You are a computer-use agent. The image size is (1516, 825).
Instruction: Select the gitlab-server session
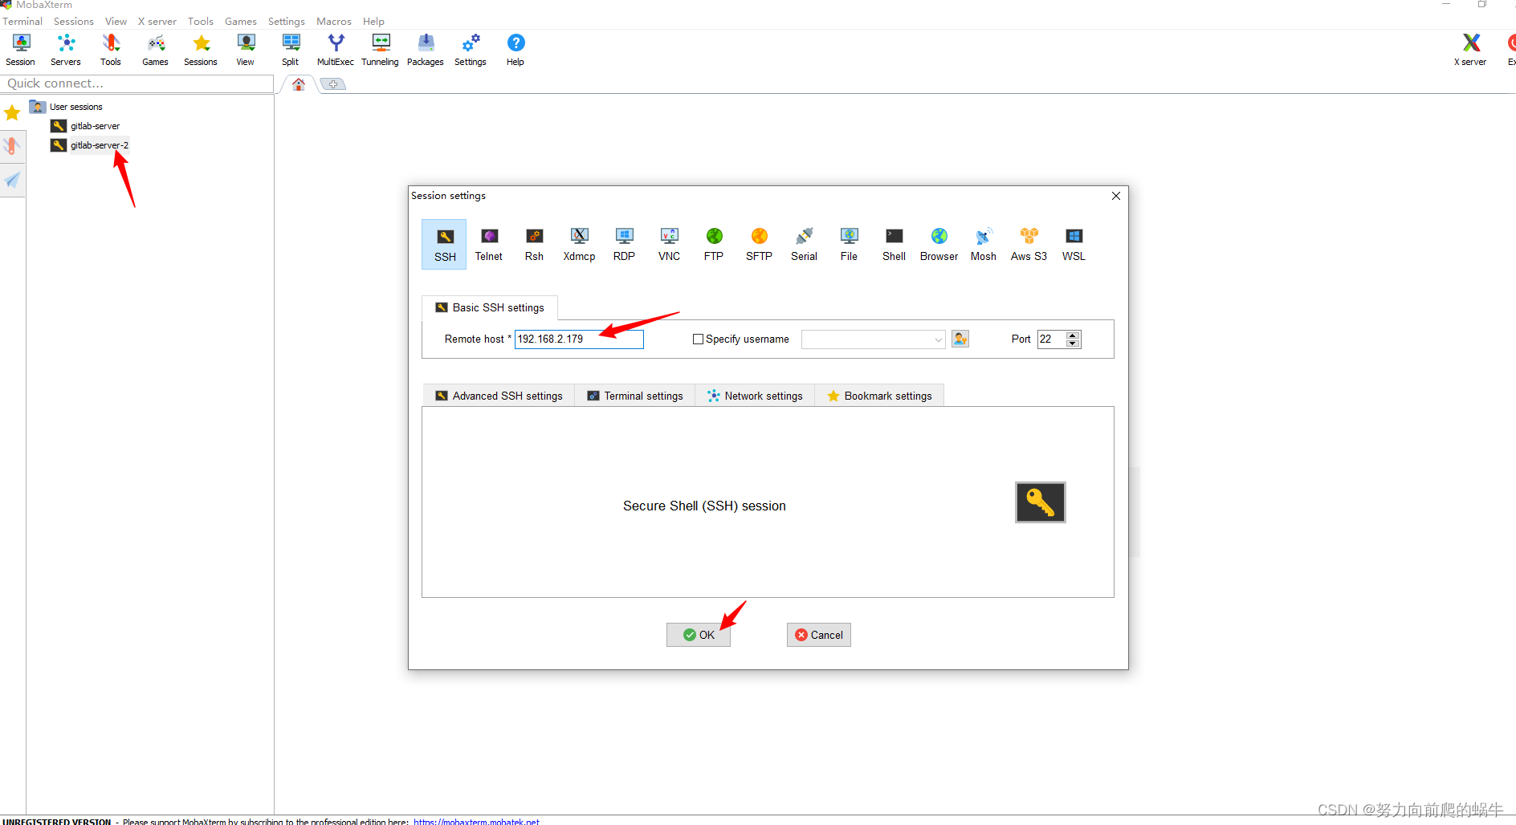coord(95,126)
